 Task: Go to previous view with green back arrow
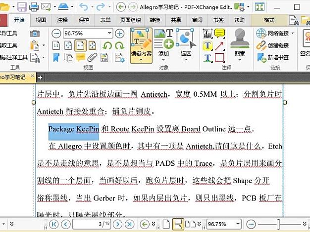click(x=121, y=7)
